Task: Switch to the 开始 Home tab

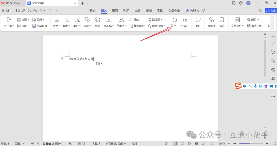Action: tap(92, 11)
